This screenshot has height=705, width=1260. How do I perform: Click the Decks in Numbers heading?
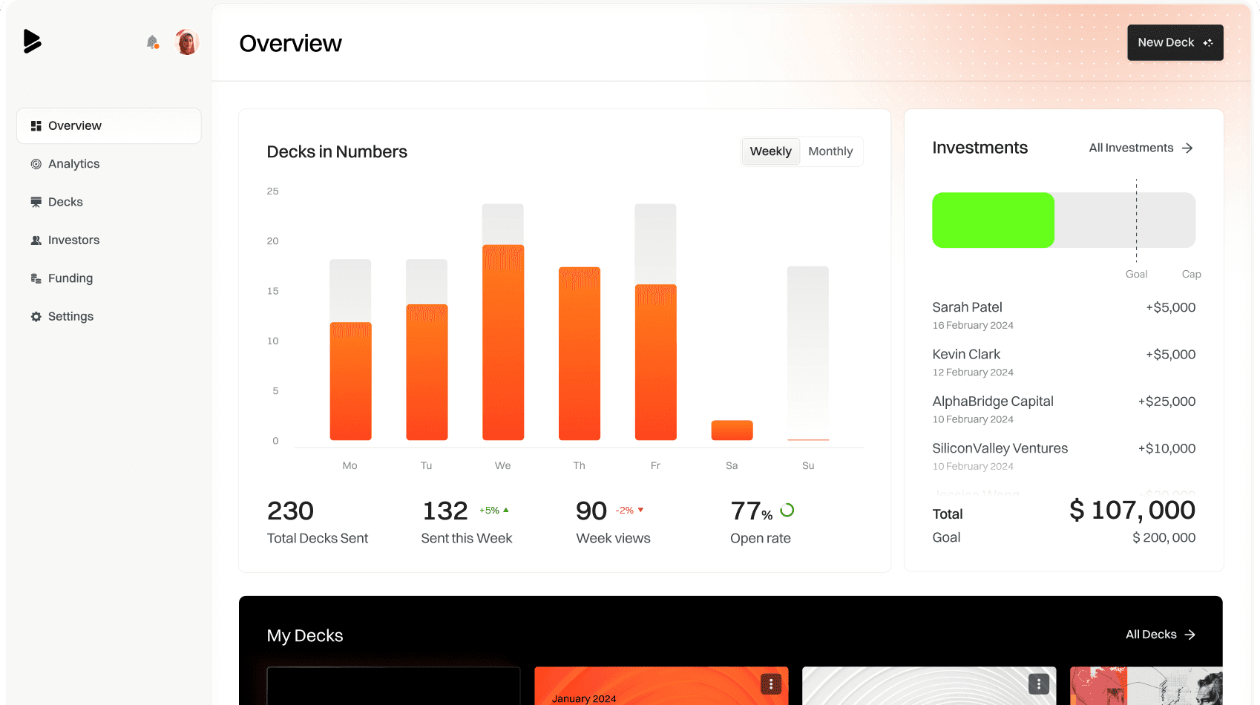point(337,152)
